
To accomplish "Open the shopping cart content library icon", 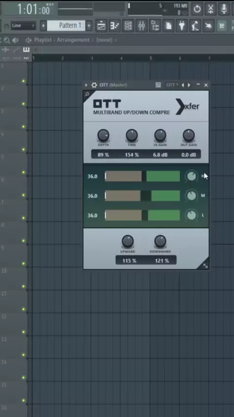I will [x=221, y=26].
